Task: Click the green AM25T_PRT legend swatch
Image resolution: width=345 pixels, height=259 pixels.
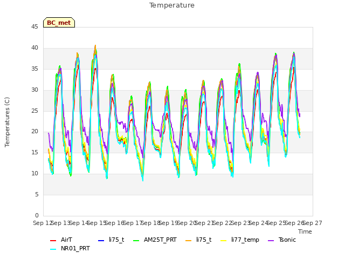Action: [x=136, y=241]
